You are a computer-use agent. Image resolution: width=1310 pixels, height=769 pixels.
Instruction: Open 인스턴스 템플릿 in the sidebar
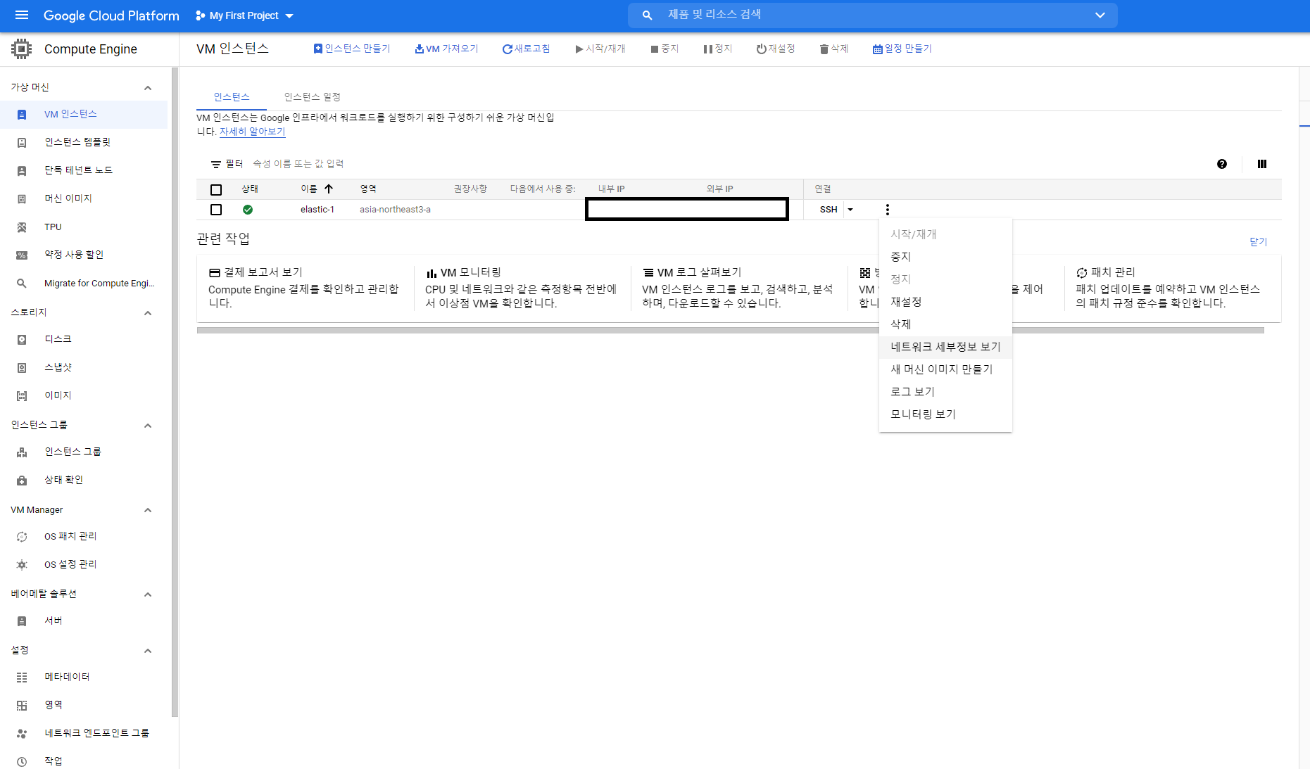(84, 142)
